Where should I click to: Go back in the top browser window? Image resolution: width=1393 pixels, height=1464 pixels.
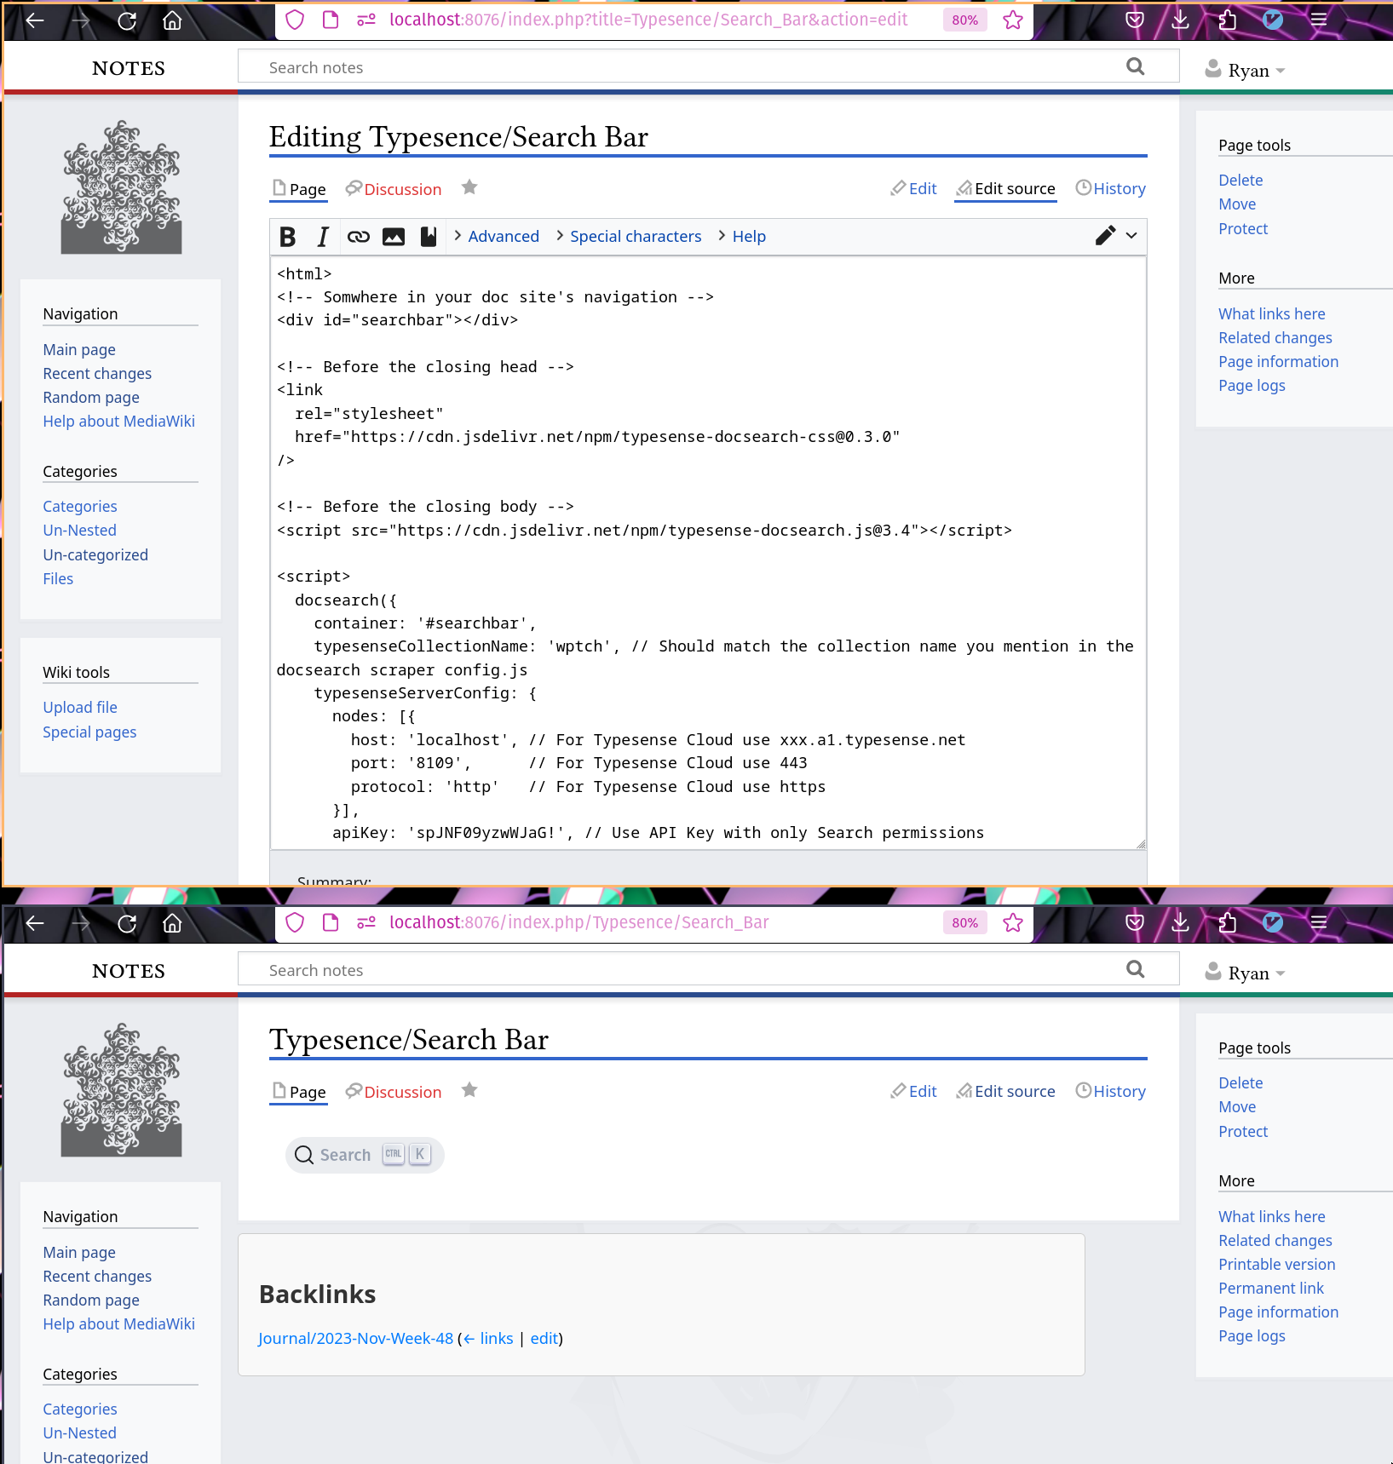tap(35, 20)
